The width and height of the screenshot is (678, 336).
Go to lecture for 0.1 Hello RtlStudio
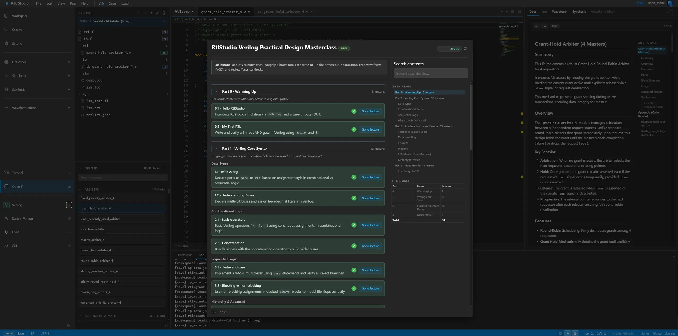[x=370, y=111]
